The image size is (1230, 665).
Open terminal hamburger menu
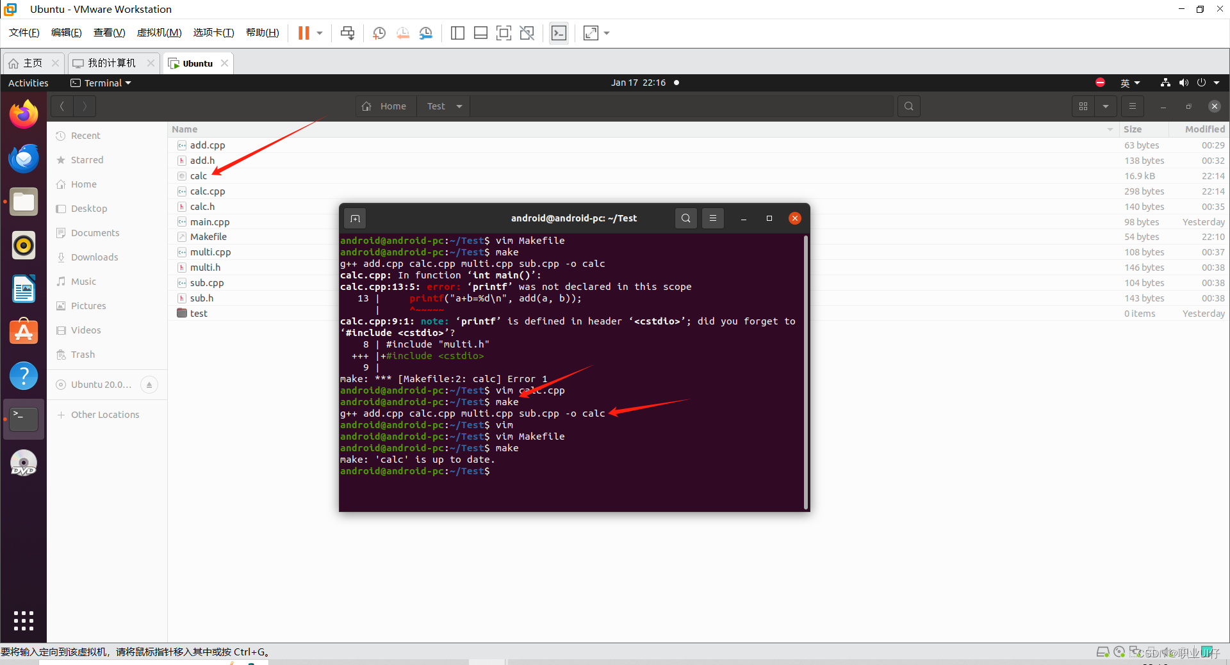713,218
